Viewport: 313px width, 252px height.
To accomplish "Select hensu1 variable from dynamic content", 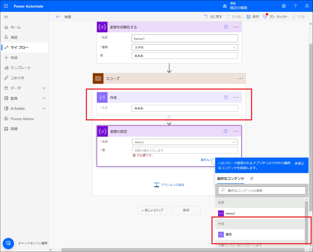I will [x=260, y=213].
